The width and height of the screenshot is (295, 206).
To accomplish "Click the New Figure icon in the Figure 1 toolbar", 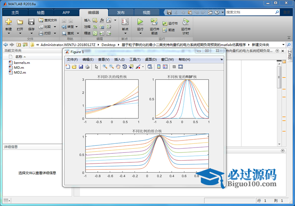I will [68, 67].
